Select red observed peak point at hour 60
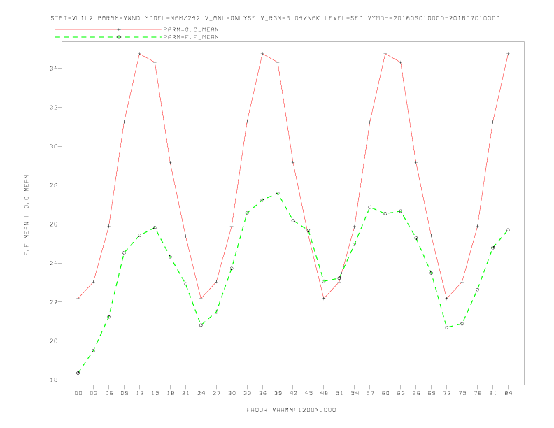The width and height of the screenshot is (554, 428). tap(385, 54)
